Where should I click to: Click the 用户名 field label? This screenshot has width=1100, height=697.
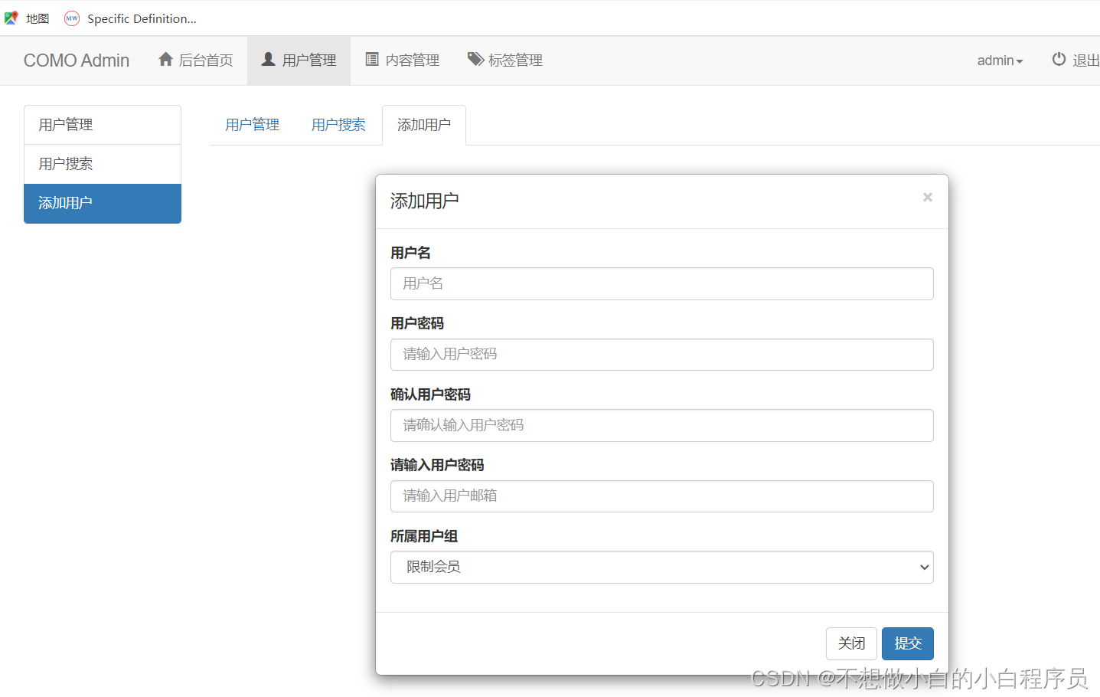[410, 253]
